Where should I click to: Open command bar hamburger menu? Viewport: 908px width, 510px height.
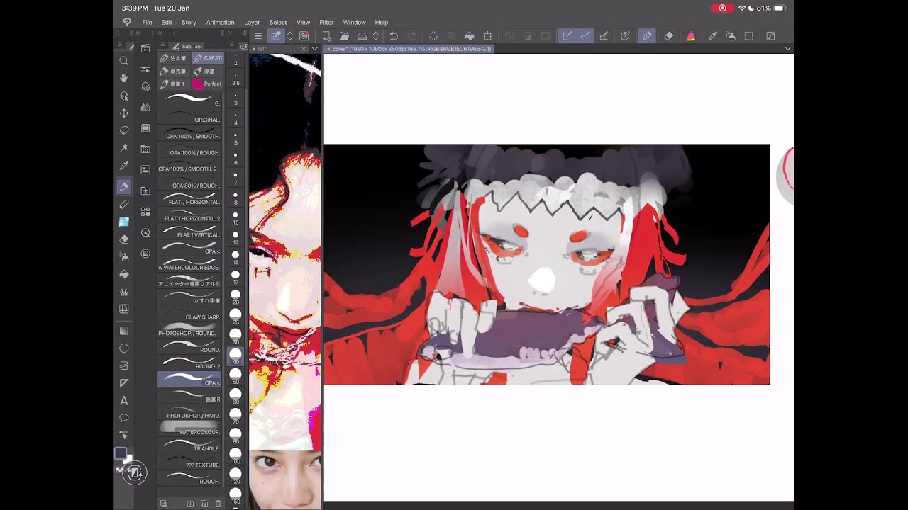tap(258, 36)
